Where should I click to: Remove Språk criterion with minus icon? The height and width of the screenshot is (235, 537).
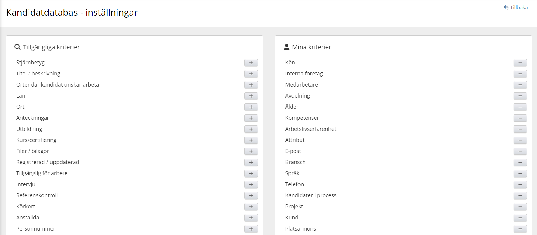coord(520,173)
